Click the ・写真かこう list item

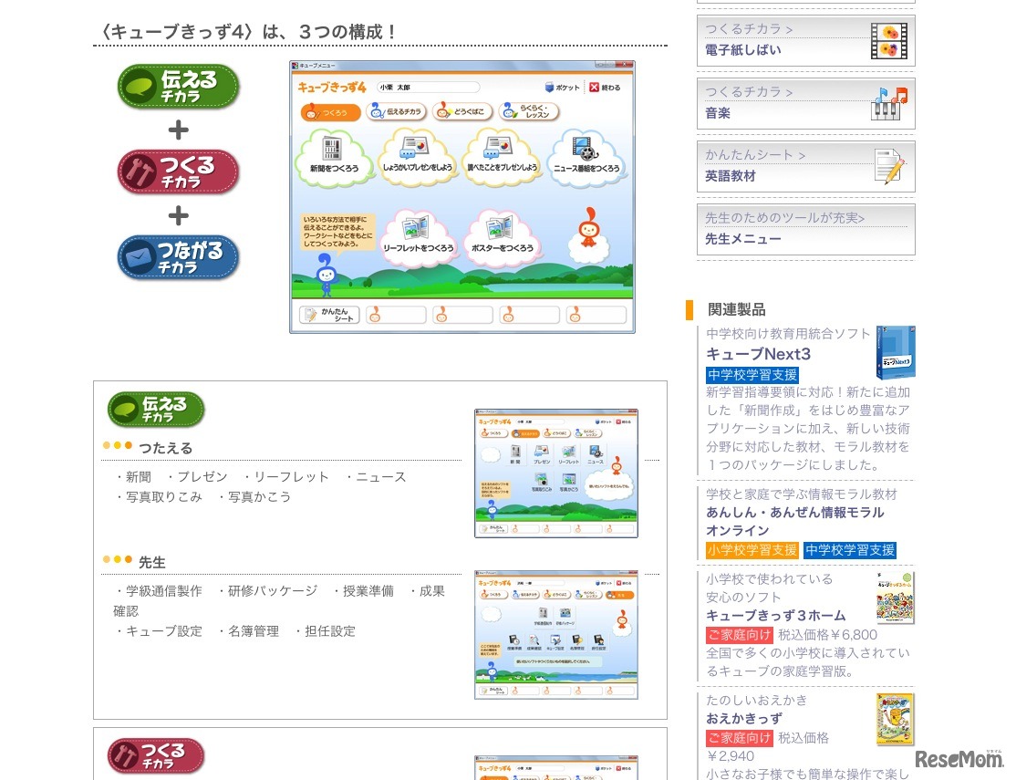254,496
